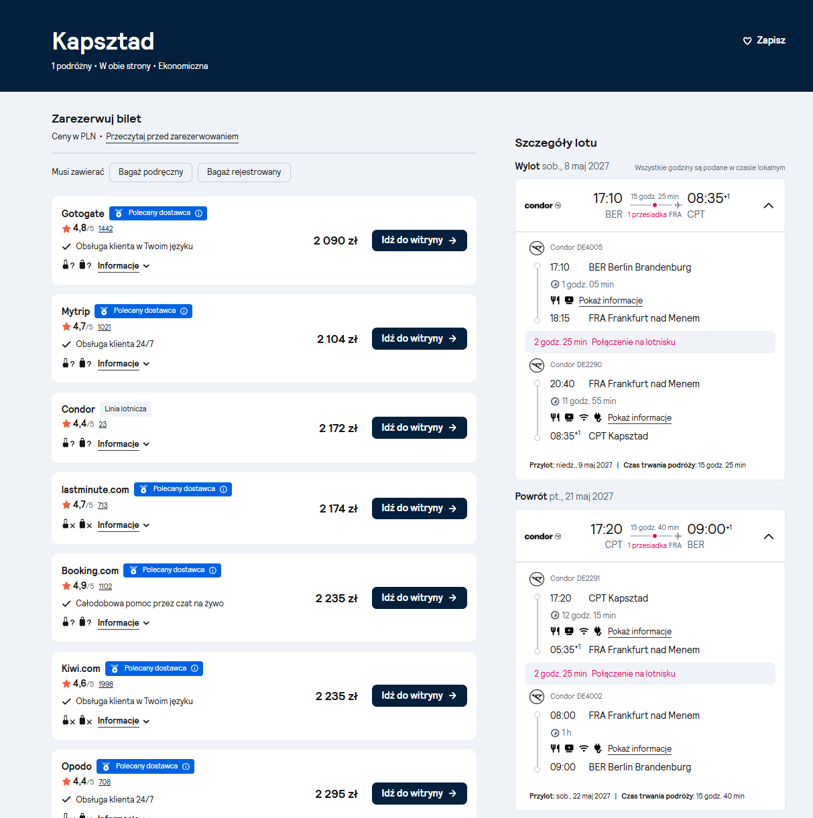The width and height of the screenshot is (813, 818).
Task: Collapse the outbound flight details chevron
Action: pyautogui.click(x=769, y=206)
